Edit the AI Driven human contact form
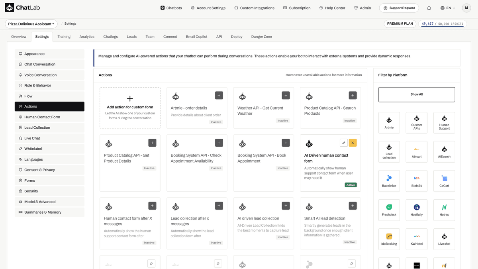The image size is (478, 269). (344, 143)
